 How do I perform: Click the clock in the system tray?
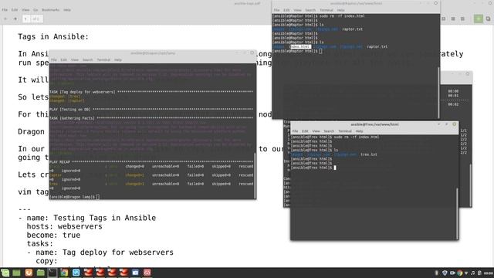[x=489, y=273]
